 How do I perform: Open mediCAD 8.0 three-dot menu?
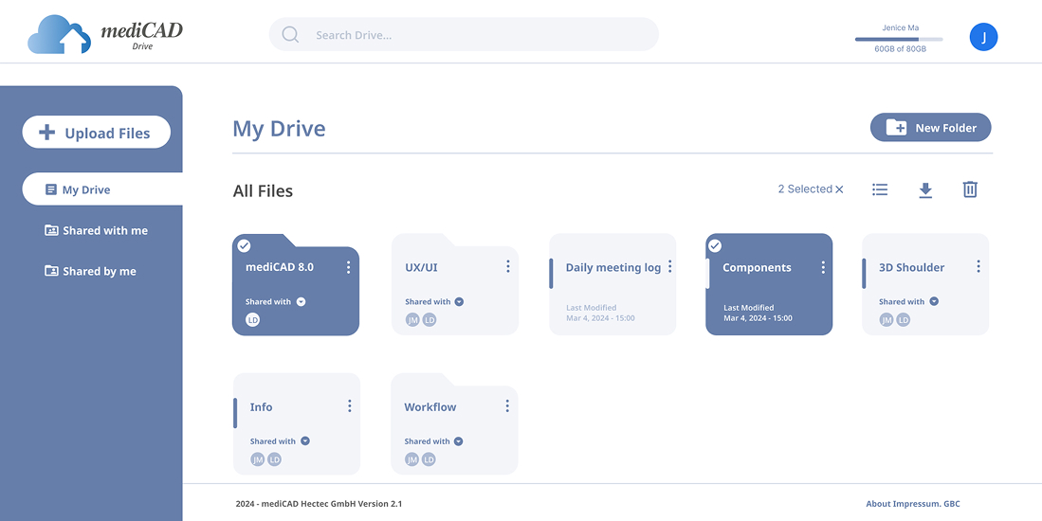[x=348, y=267]
